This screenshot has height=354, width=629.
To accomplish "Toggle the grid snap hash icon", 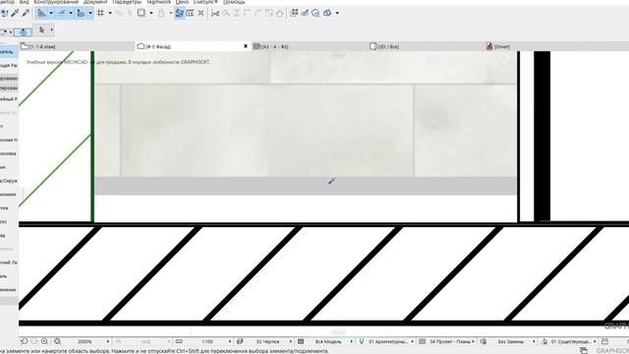I will click(100, 13).
